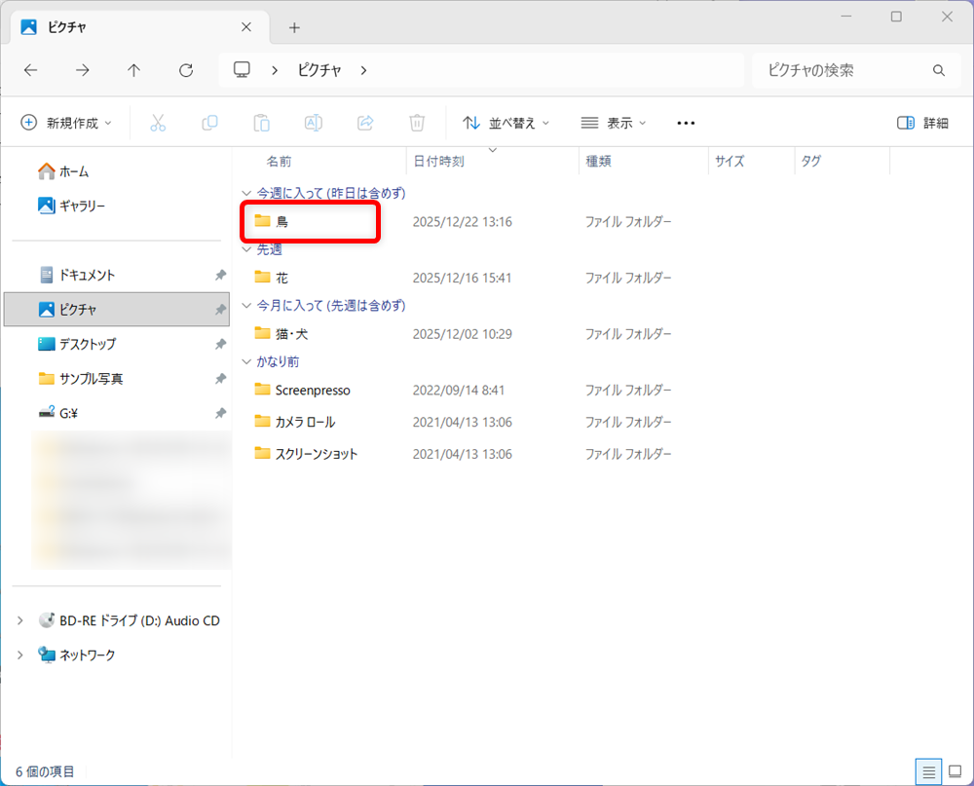Rename the selected item using rename icon
The image size is (974, 786).
pos(313,123)
